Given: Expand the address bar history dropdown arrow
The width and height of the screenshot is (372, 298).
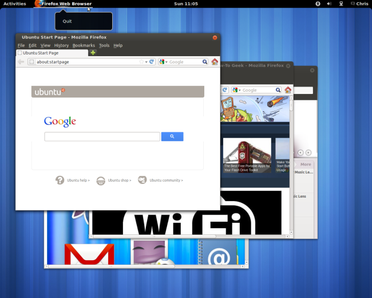Looking at the screenshot, I should coord(147,62).
